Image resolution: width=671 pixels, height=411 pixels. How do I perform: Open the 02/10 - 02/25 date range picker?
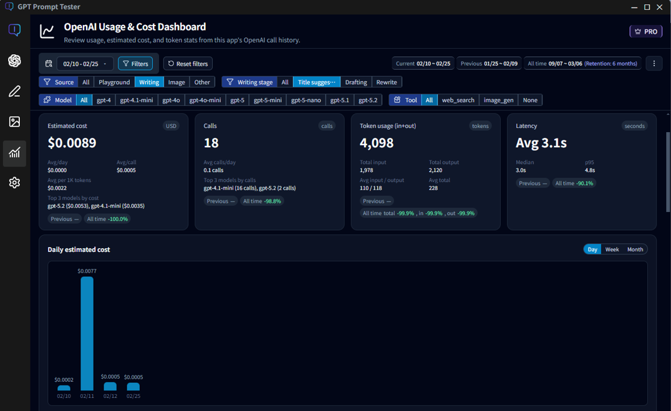pyautogui.click(x=85, y=63)
